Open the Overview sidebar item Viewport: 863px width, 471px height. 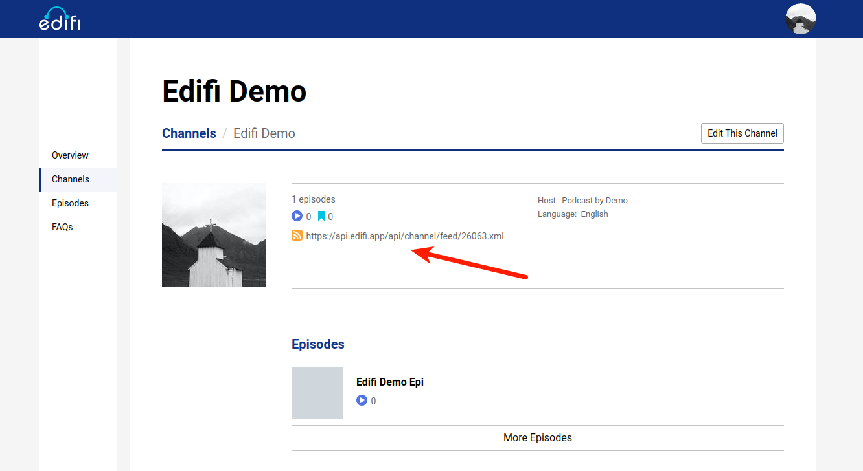click(78, 155)
